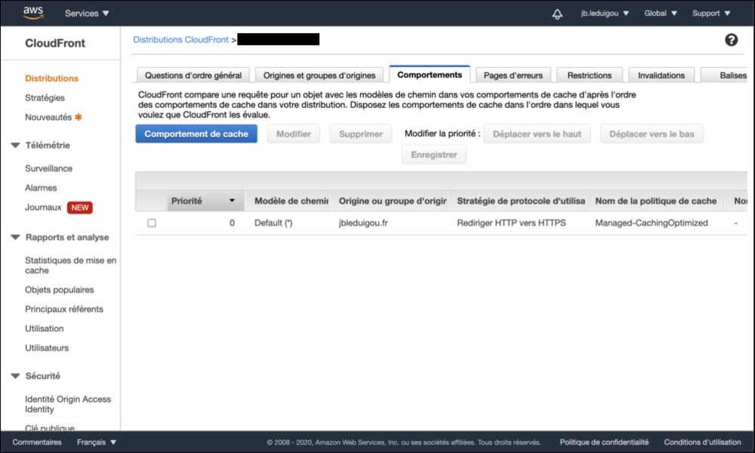Click the Comportement de cache button
755x453 pixels.
tap(196, 134)
